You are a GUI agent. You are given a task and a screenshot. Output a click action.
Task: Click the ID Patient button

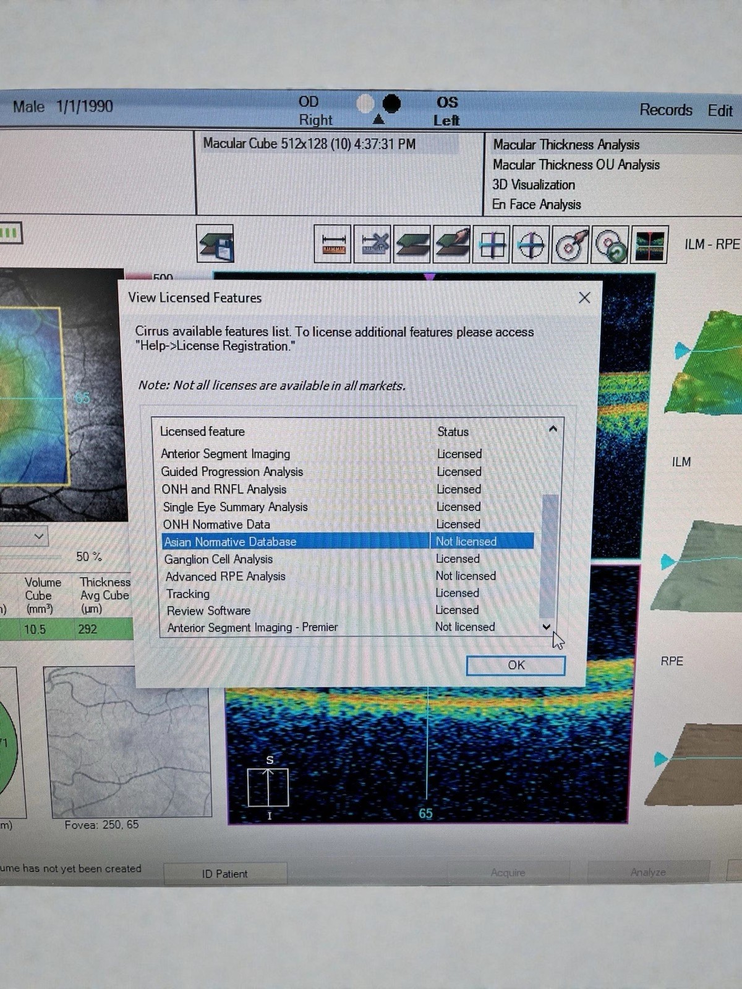(224, 873)
